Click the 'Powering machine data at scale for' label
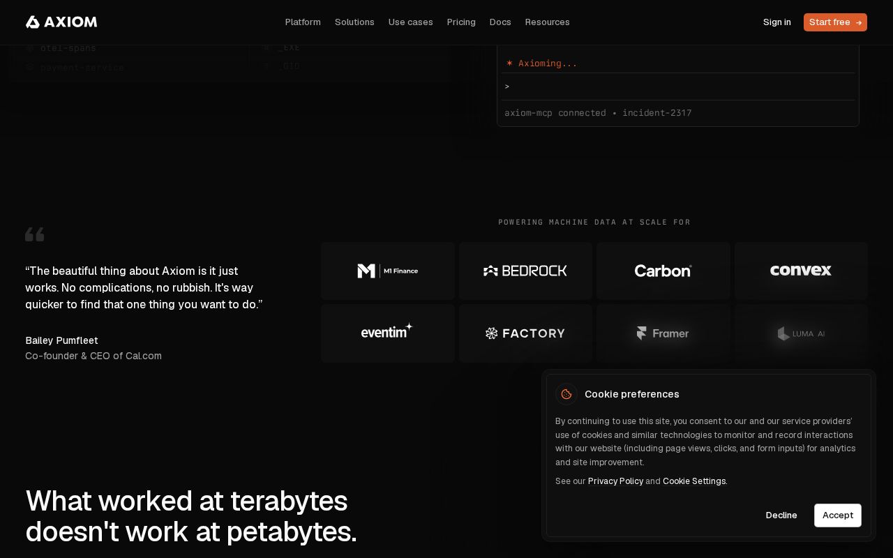 point(594,223)
